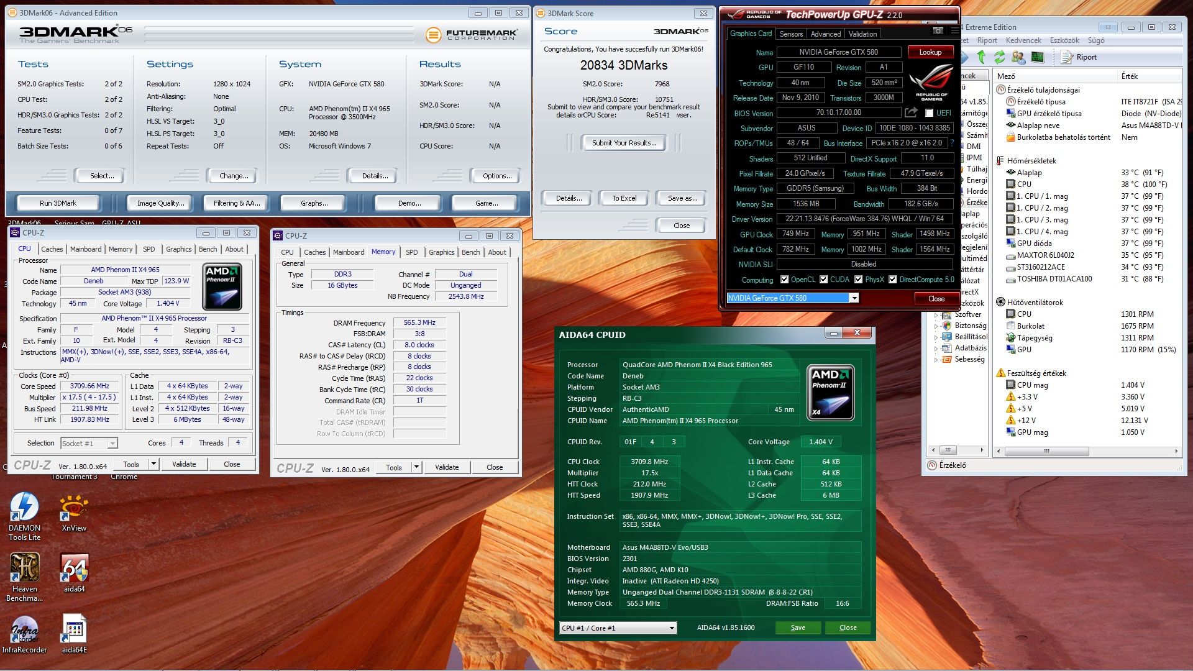
Task: Switch to the Sensors tab in GPU-Z
Action: pyautogui.click(x=791, y=34)
